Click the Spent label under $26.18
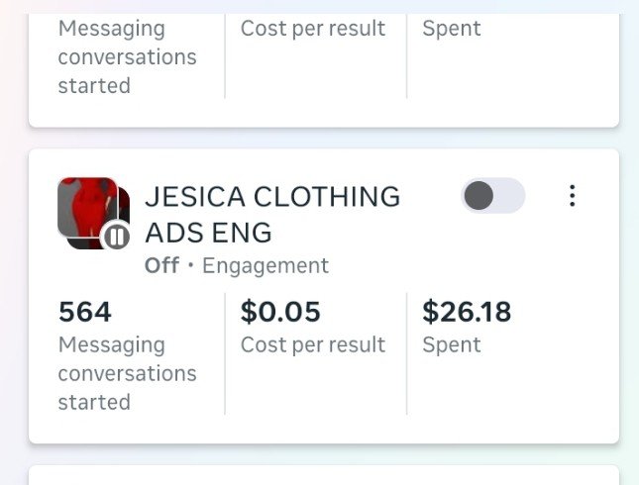This screenshot has width=639, height=485. 452,344
